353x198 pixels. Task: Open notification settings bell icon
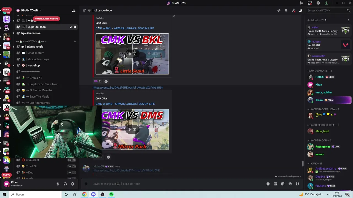point(286,10)
